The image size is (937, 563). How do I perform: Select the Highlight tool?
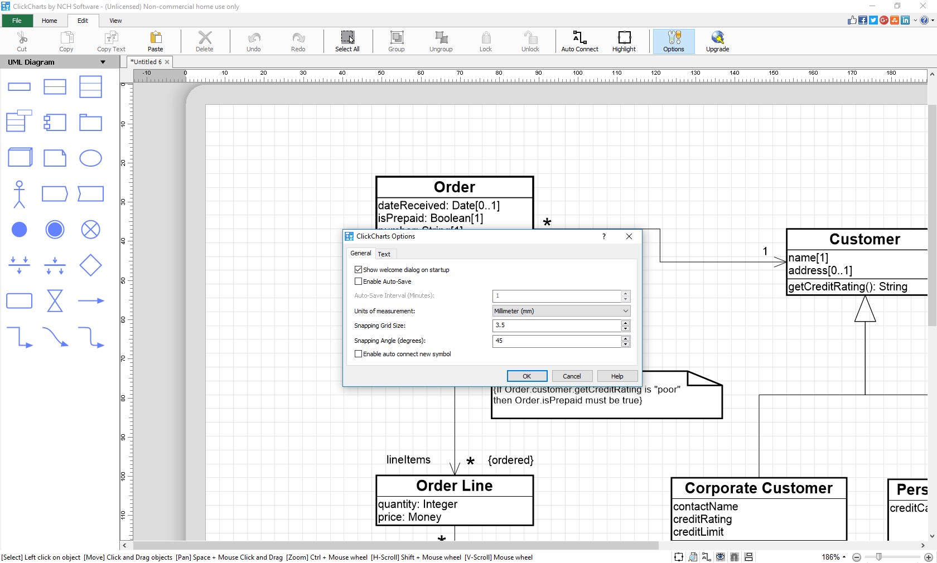click(x=623, y=41)
